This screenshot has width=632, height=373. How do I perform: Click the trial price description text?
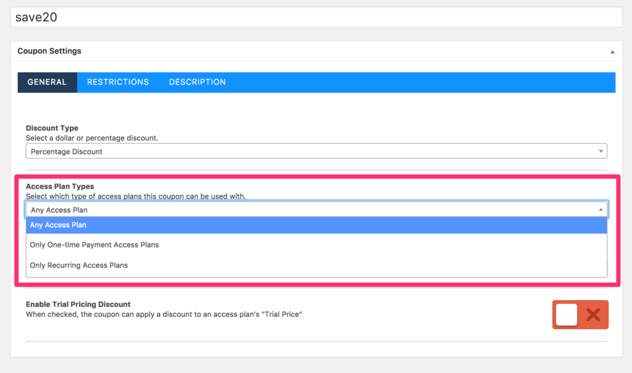click(164, 314)
